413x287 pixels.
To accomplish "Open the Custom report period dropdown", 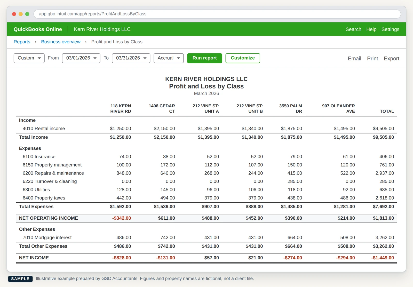I will pyautogui.click(x=29, y=58).
